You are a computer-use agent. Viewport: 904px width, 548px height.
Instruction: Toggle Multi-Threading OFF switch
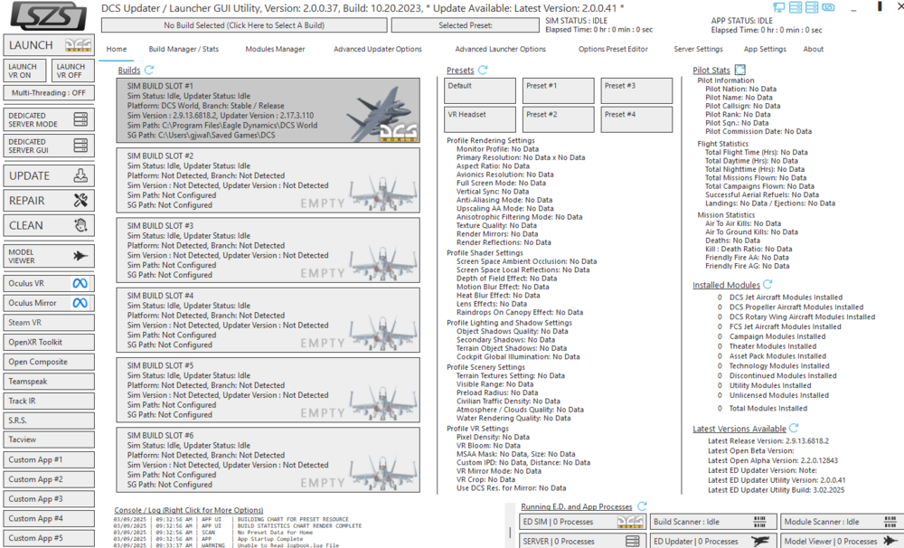click(x=49, y=93)
